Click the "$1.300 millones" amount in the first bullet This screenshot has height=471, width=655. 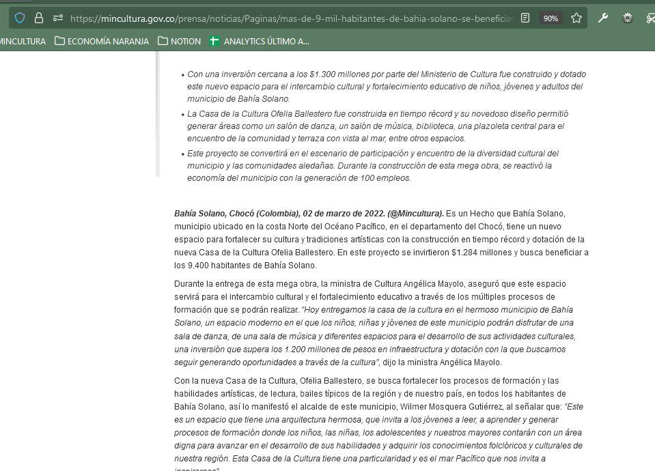(339, 74)
